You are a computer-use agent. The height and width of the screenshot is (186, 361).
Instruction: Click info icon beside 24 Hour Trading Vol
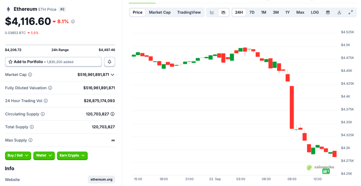click(x=46, y=101)
